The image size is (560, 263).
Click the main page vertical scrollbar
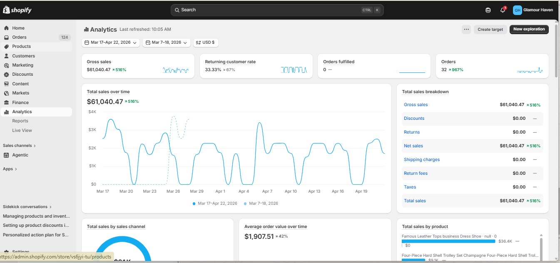[x=557, y=50]
